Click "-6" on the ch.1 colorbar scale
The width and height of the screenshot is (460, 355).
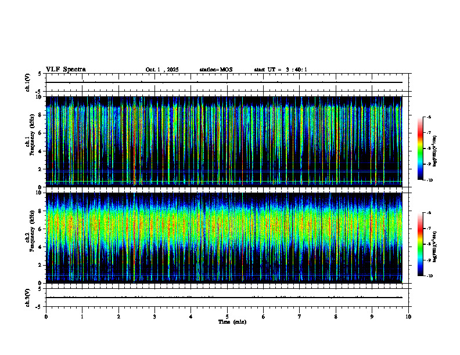coord(429,117)
